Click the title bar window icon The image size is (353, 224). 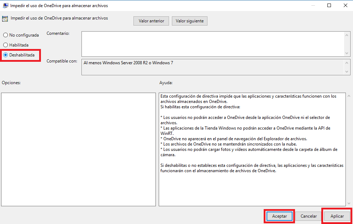pyautogui.click(x=6, y=6)
